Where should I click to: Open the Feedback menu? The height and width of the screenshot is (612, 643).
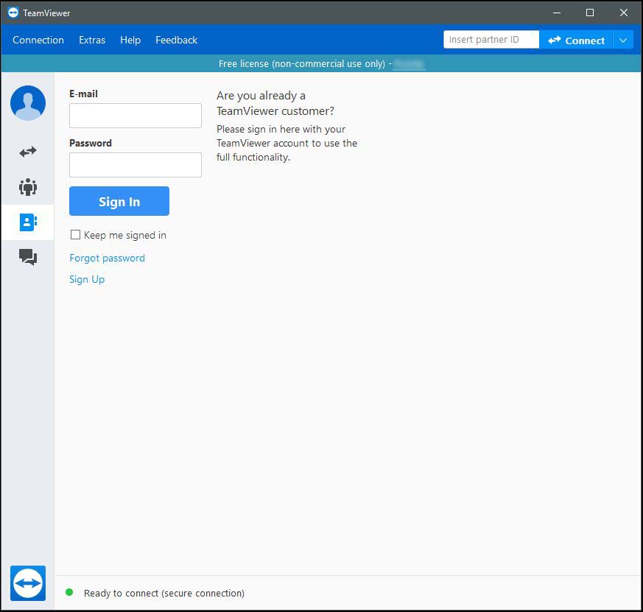point(176,41)
